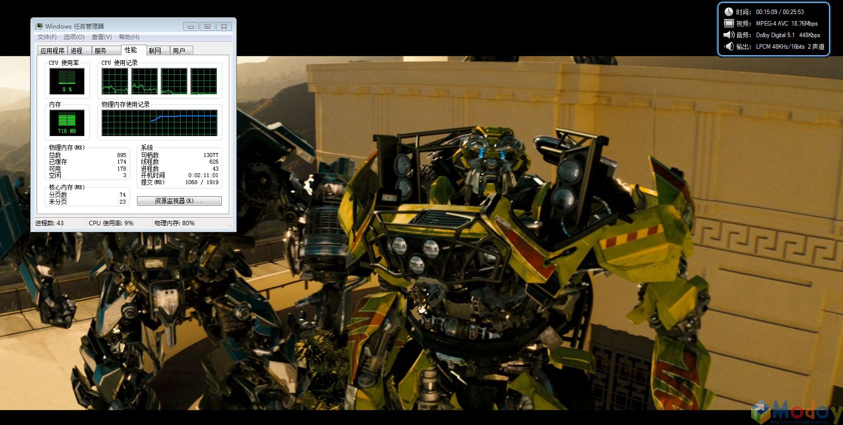Click the 内存 gauge showing 716 MB
Viewport: 843px width, 425px height.
tap(67, 123)
